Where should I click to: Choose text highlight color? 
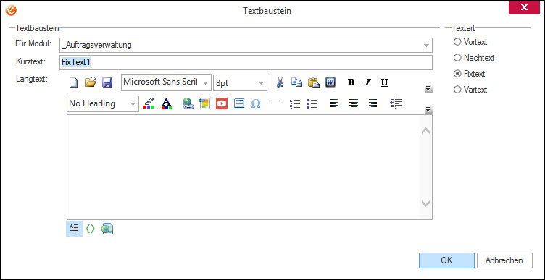[x=149, y=103]
